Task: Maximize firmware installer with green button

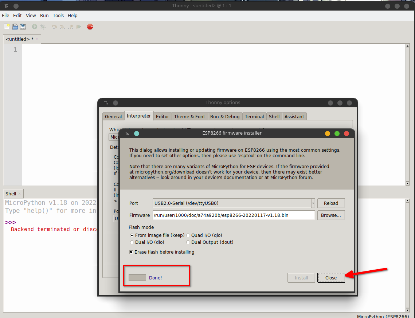Action: (337, 134)
